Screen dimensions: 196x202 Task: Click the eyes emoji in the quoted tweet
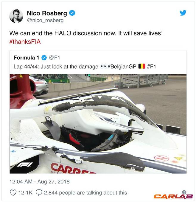click(x=103, y=66)
